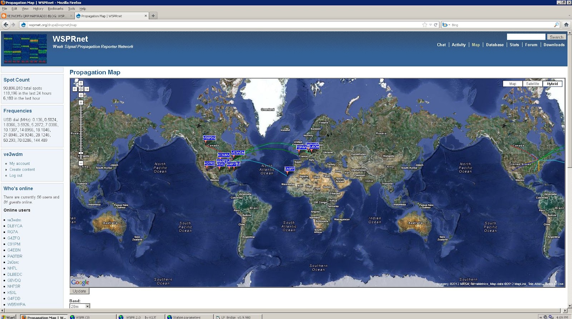This screenshot has height=319, width=572.
Task: Open the History menu
Action: (38, 9)
